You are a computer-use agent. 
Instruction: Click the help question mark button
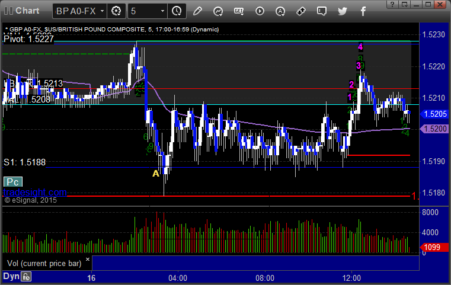392,4
